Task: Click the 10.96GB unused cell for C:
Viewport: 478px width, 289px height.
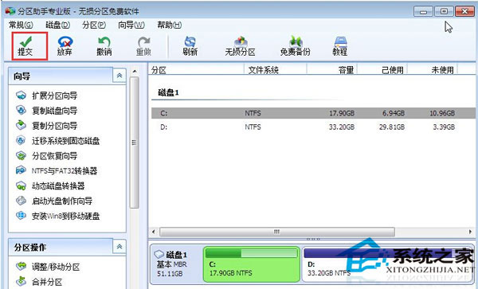Action: tap(442, 113)
